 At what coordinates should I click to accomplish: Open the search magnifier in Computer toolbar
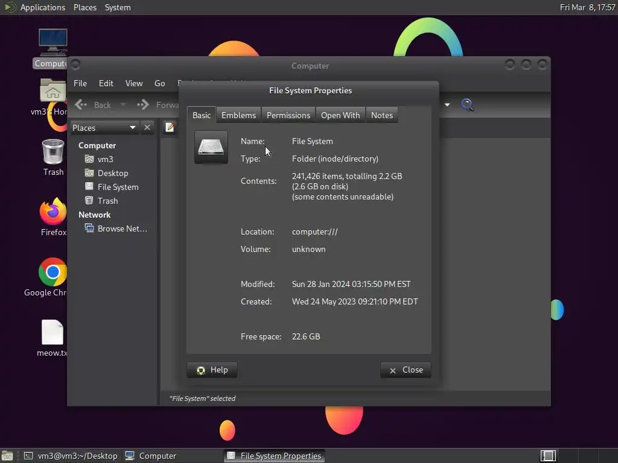467,105
